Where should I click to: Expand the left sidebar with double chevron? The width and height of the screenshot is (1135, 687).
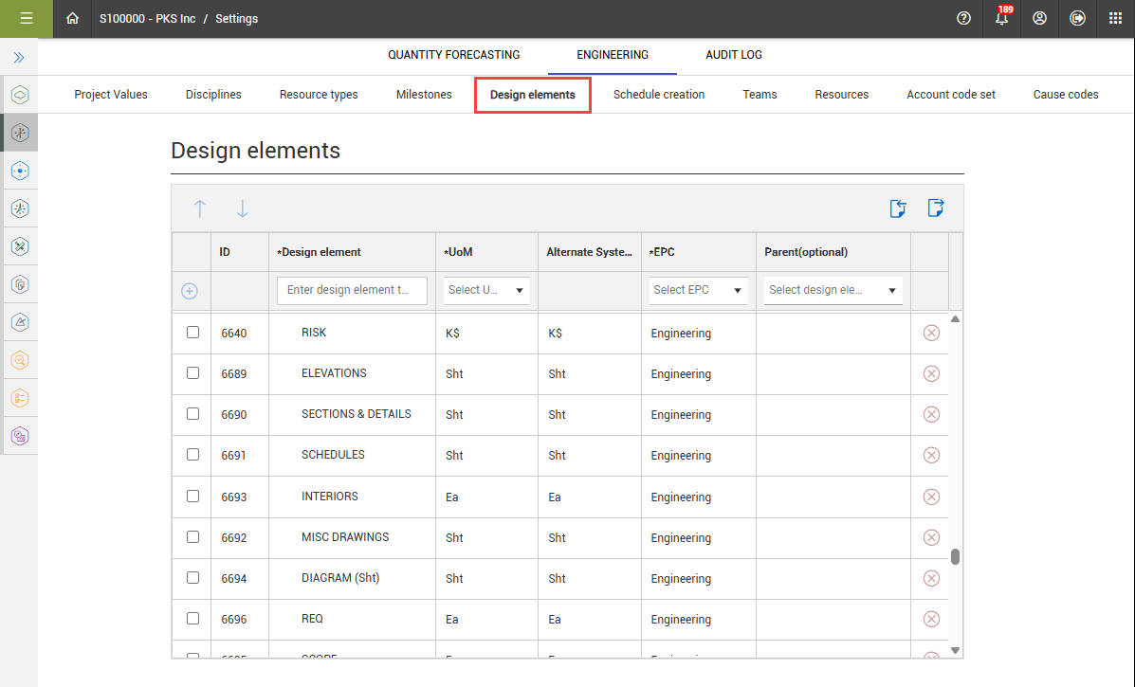click(19, 58)
